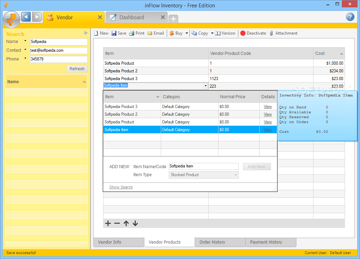Add a new tab with the plus button
Viewport: 360px width, 259px height.
click(x=173, y=19)
